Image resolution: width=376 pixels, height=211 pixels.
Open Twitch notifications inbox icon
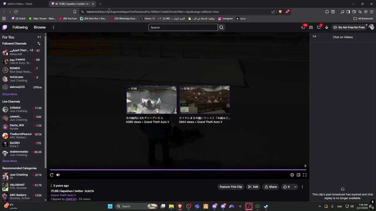tap(311, 27)
